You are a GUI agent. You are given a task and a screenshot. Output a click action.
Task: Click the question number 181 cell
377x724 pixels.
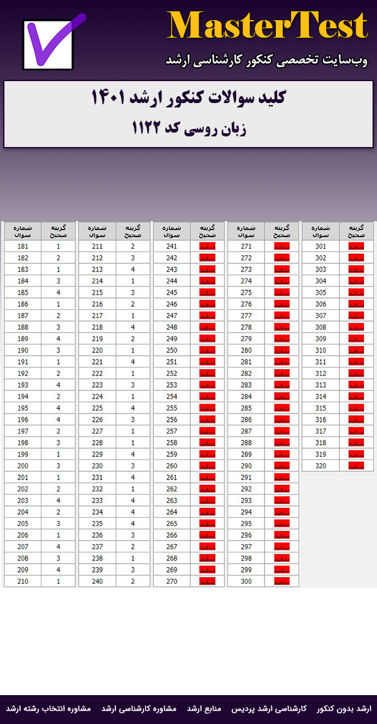pyautogui.click(x=23, y=246)
